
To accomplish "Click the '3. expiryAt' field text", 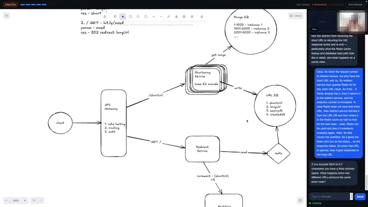I will tap(274, 110).
